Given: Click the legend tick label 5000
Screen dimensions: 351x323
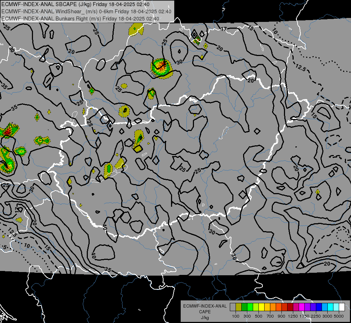Looking at the screenshot, I should [339, 316].
